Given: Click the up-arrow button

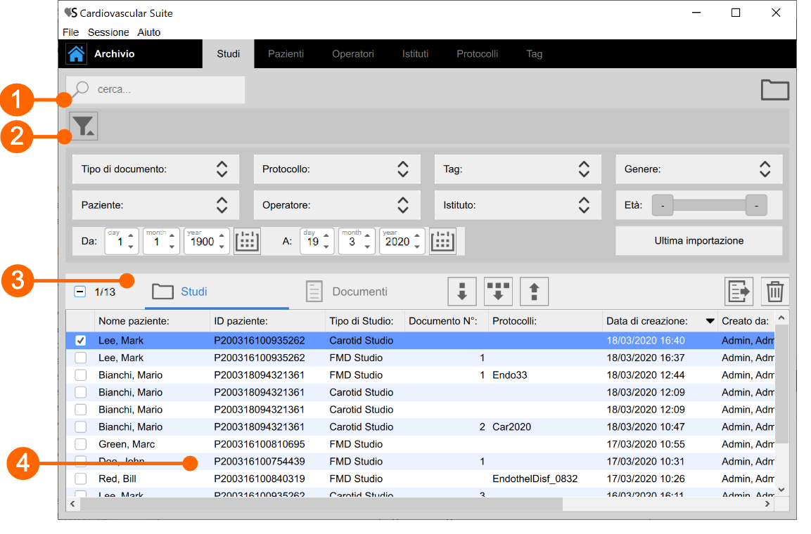Looking at the screenshot, I should pyautogui.click(x=534, y=291).
